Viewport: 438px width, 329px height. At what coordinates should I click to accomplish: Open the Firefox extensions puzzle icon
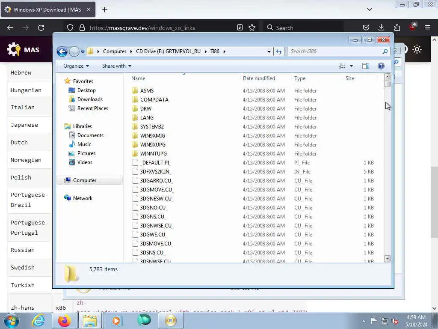[x=397, y=27]
